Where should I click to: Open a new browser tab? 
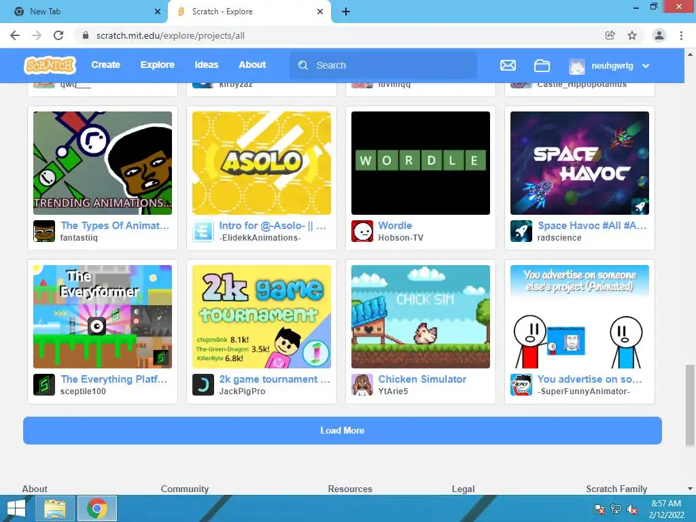346,12
